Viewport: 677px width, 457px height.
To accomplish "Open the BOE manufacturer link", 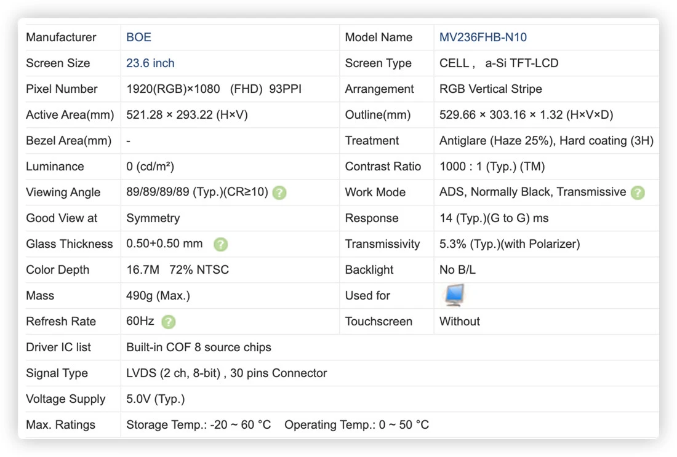I will [x=138, y=37].
